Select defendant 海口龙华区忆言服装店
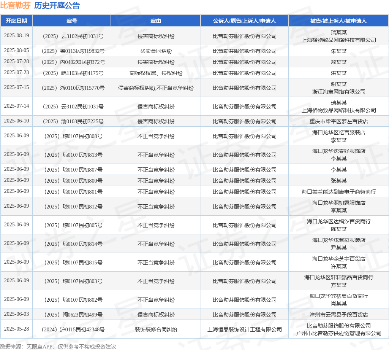This screenshot has height=350, width=389. point(338,133)
